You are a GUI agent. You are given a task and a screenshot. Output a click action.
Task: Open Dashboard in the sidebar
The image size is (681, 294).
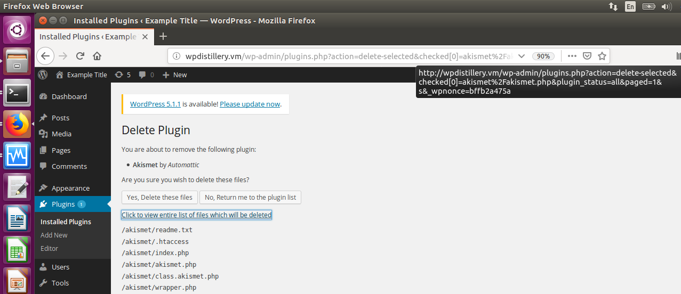(73, 96)
